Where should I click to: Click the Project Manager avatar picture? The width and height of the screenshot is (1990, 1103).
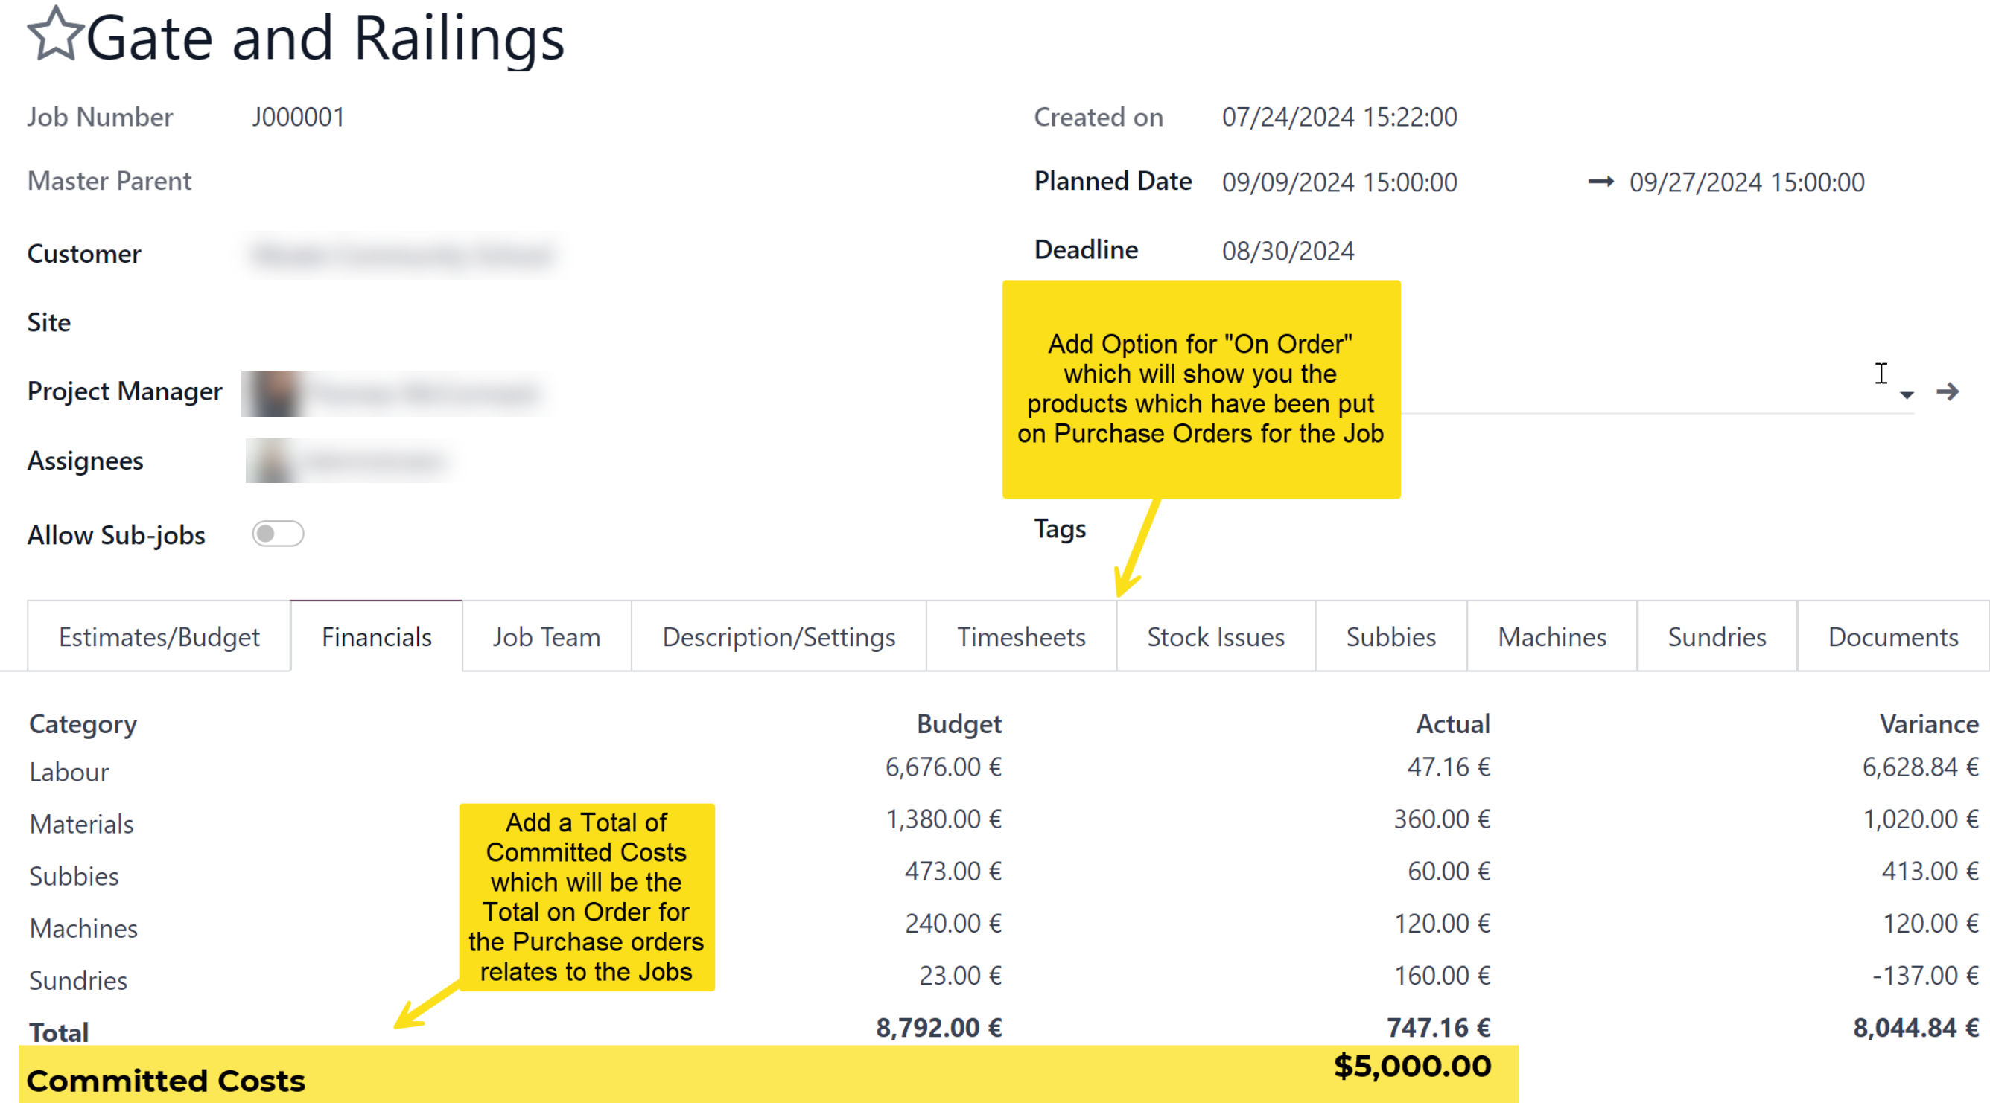pos(273,394)
